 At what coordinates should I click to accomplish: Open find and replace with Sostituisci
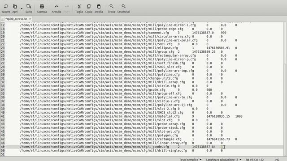click(123, 8)
